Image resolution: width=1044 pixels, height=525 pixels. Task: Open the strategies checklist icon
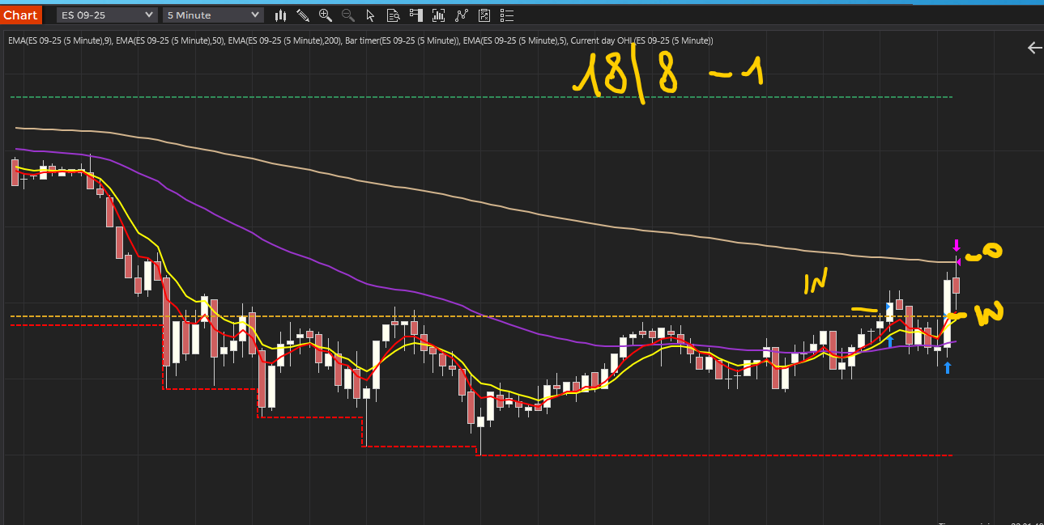pyautogui.click(x=484, y=15)
